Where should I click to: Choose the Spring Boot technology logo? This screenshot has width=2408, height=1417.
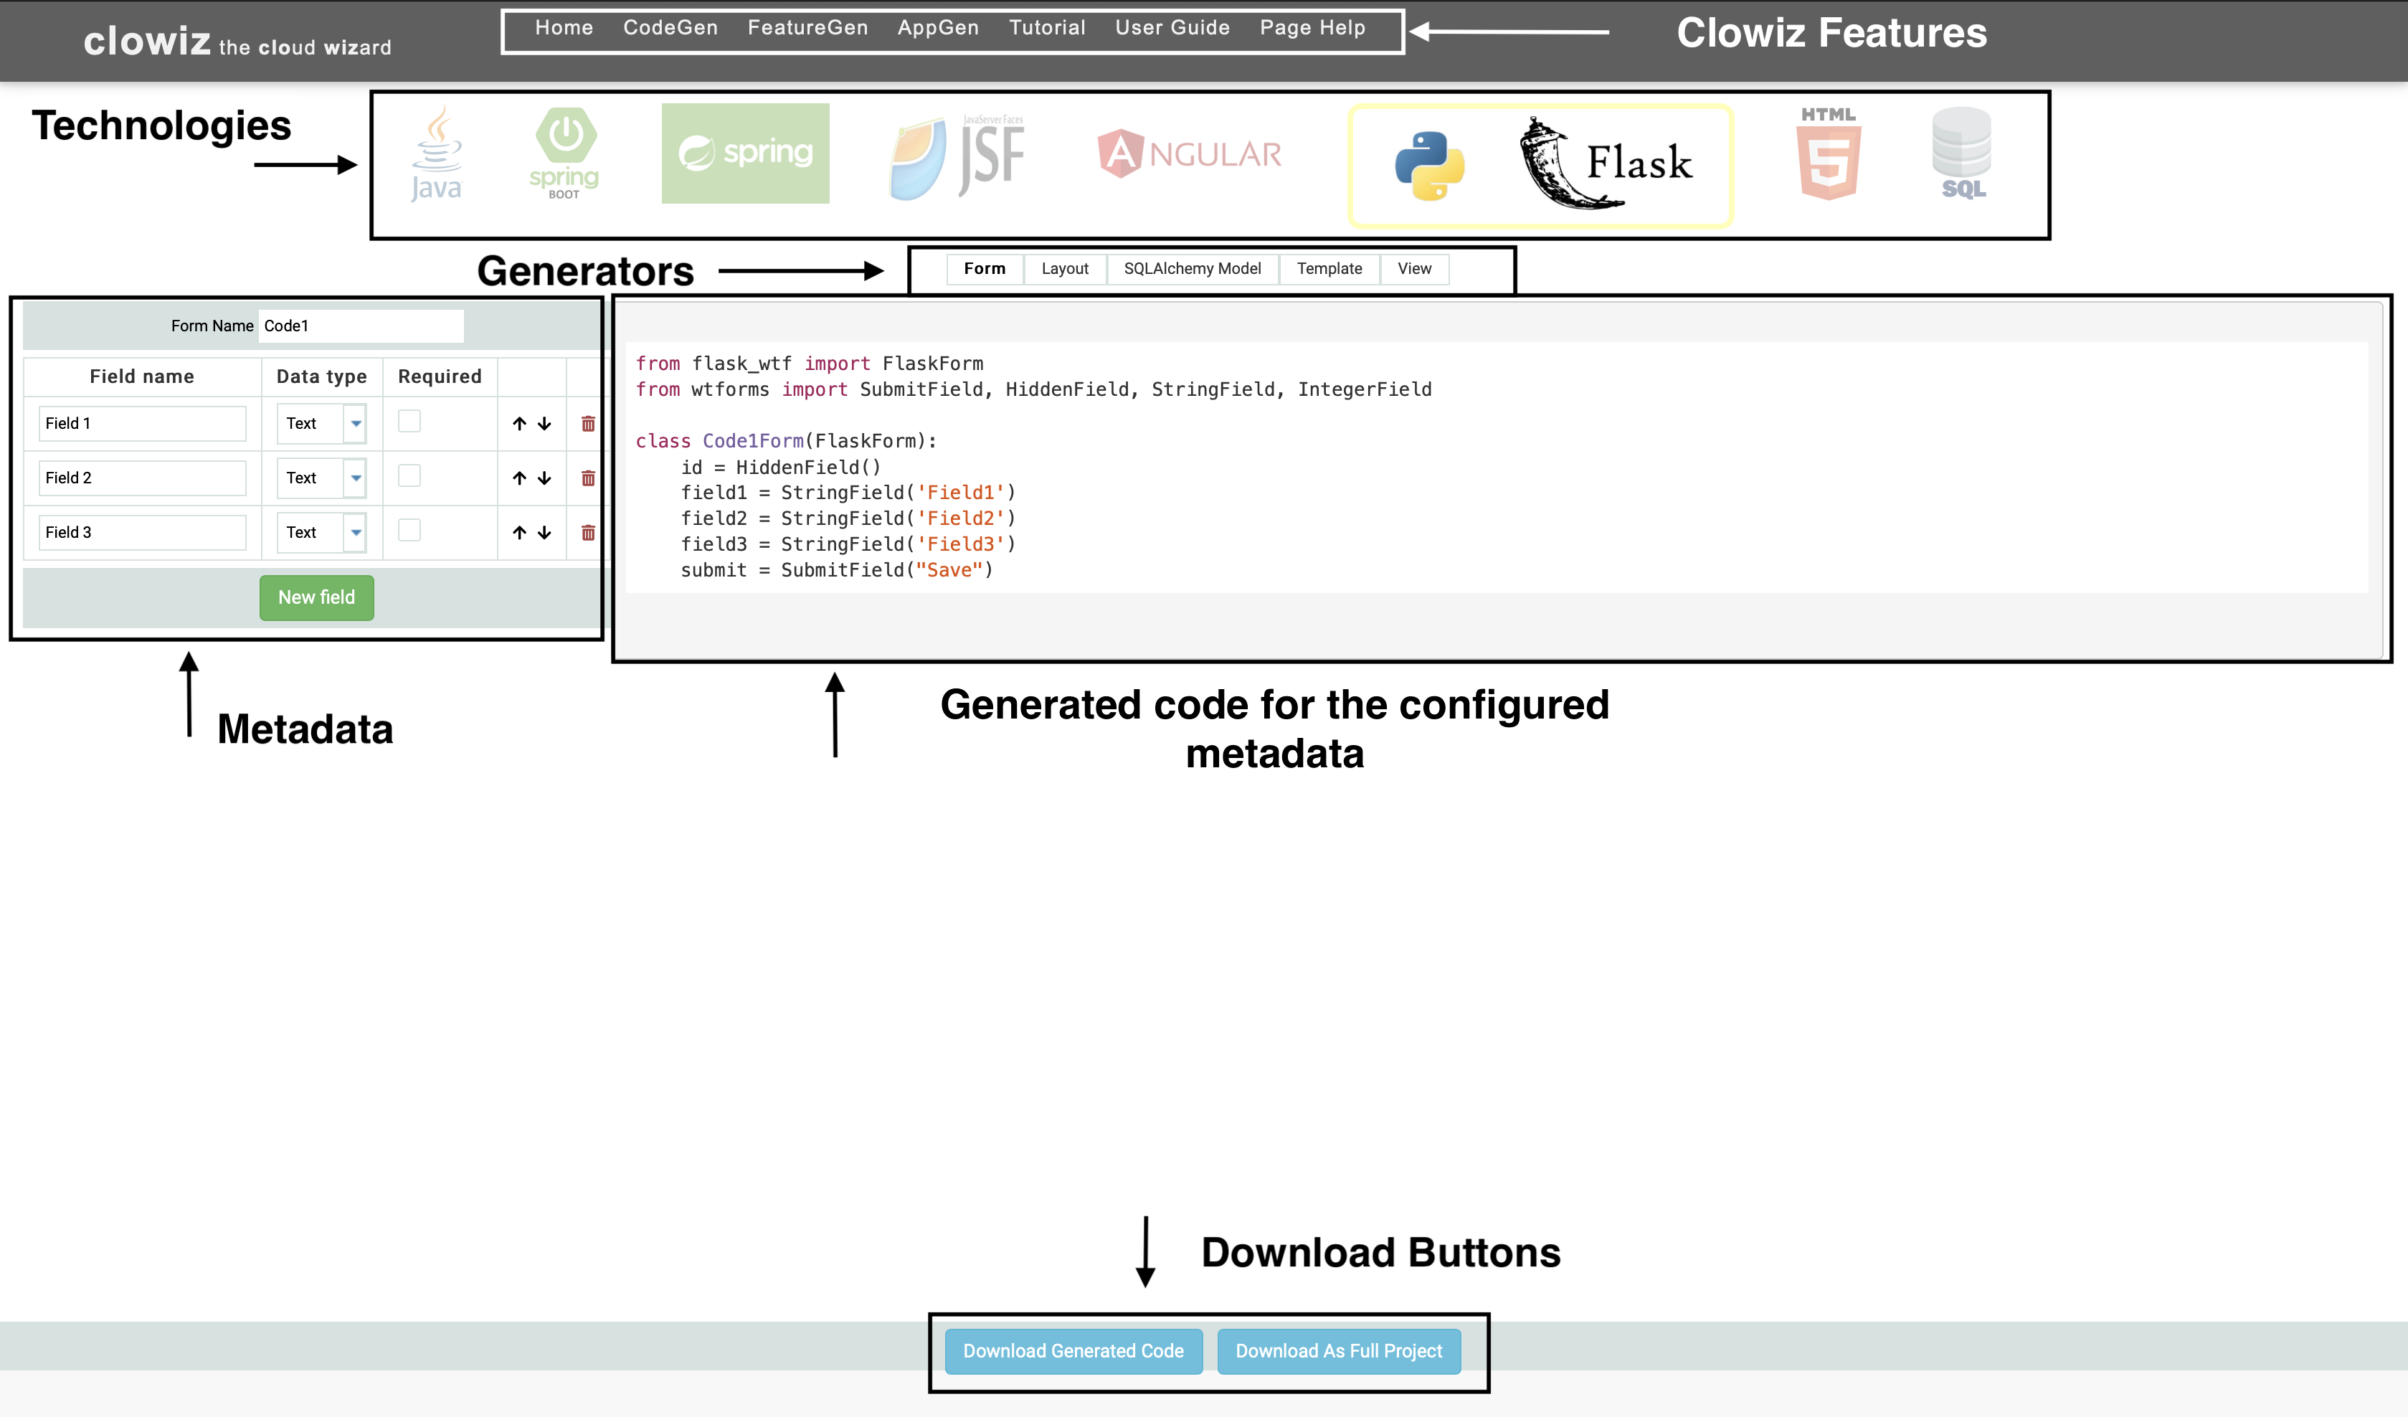click(564, 154)
